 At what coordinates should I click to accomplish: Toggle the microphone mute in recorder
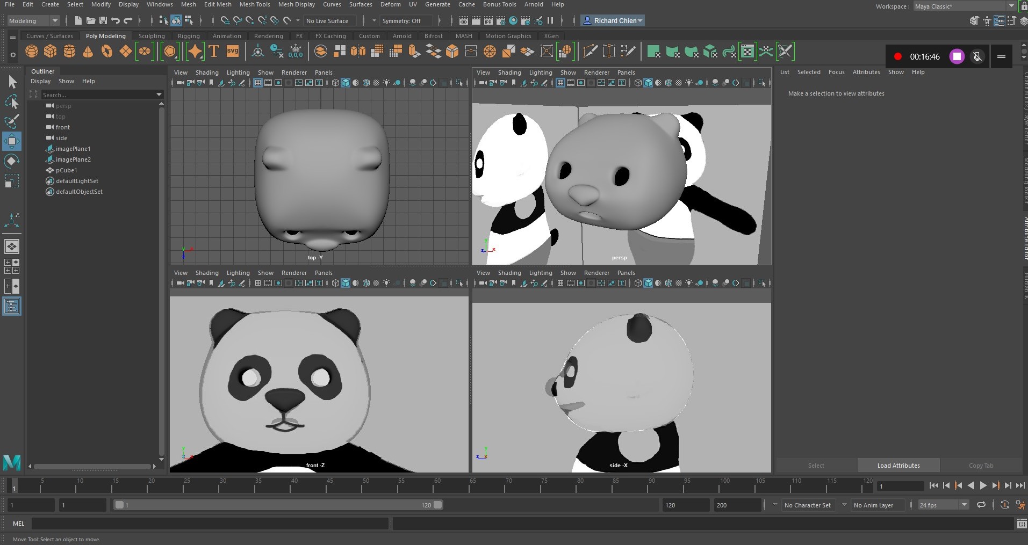(x=977, y=56)
